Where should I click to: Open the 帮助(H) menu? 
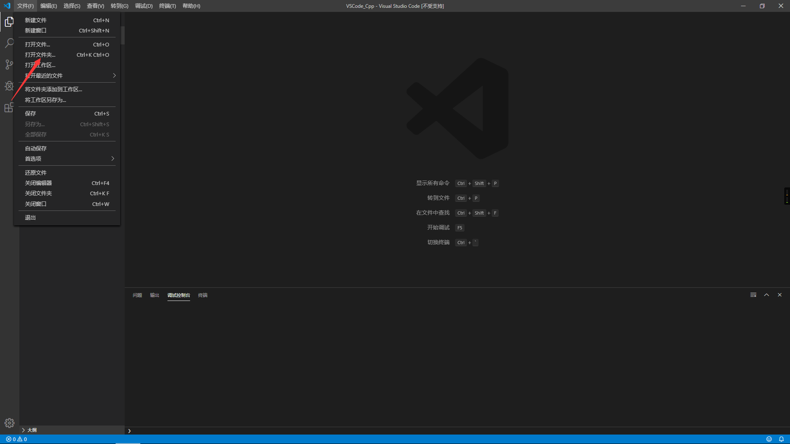[191, 6]
